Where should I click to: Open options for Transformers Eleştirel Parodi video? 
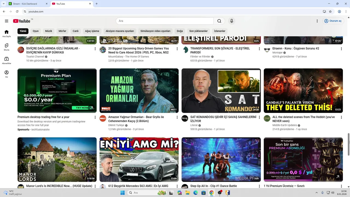click(259, 49)
